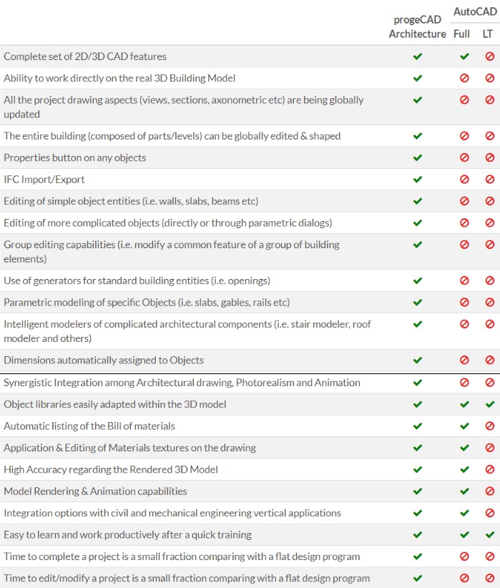Click the AutoCAD LT green check for Object libraries row
Viewport: 500px width, 588px height.
click(490, 405)
